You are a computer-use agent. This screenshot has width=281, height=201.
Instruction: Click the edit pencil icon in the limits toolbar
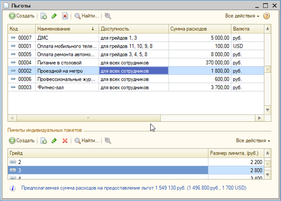(54, 140)
